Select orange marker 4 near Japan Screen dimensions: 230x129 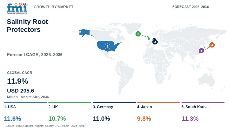(x=212, y=45)
